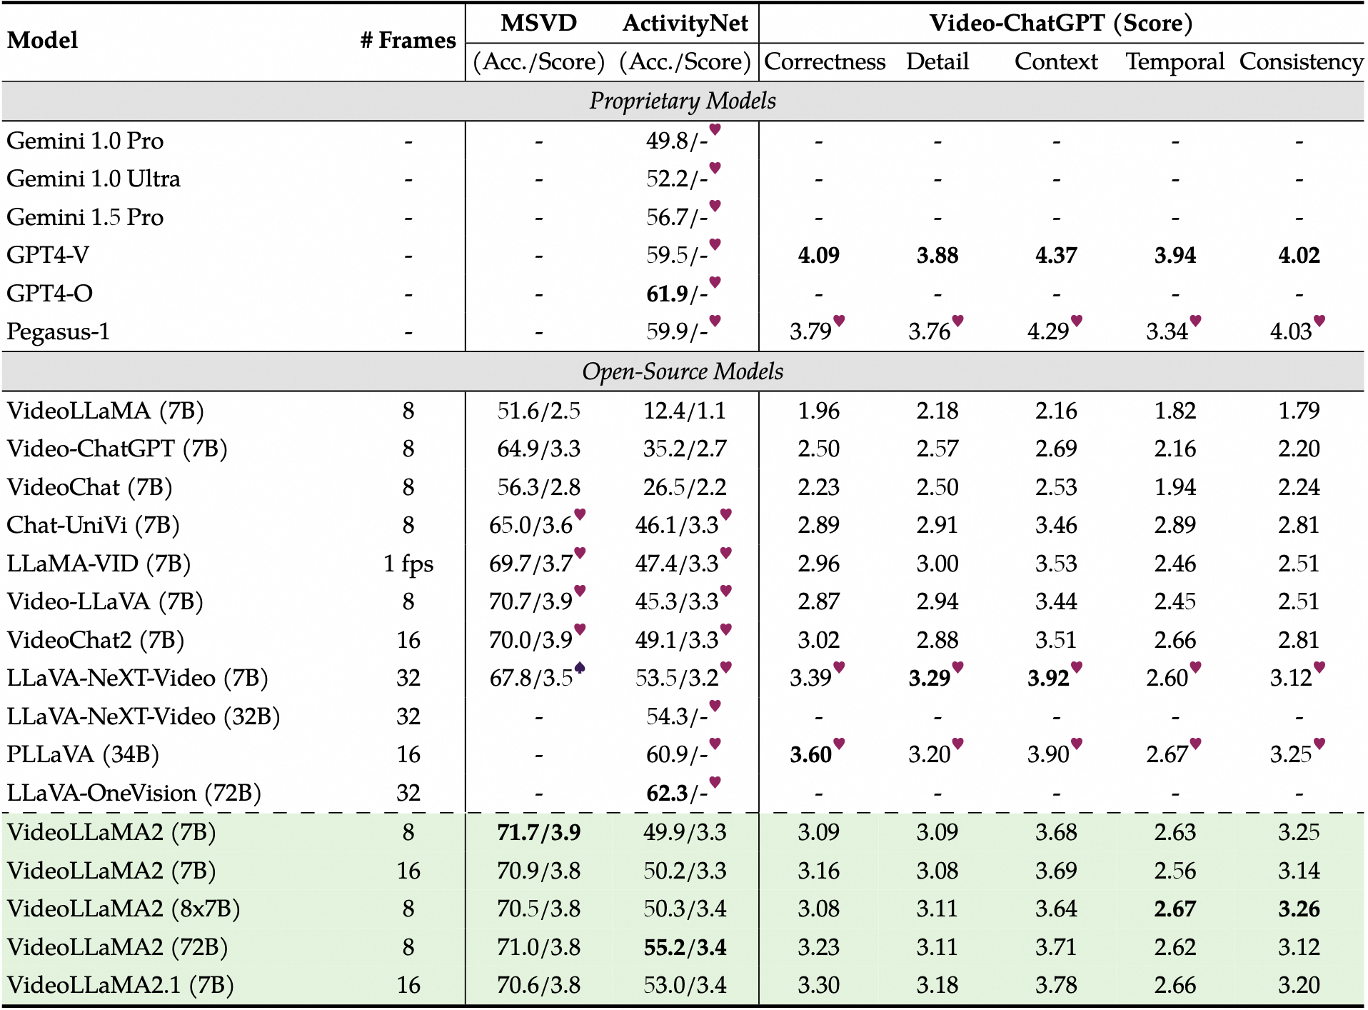
Task: Click the bold 71.7/3.9 MSVD cell
Action: (x=538, y=832)
